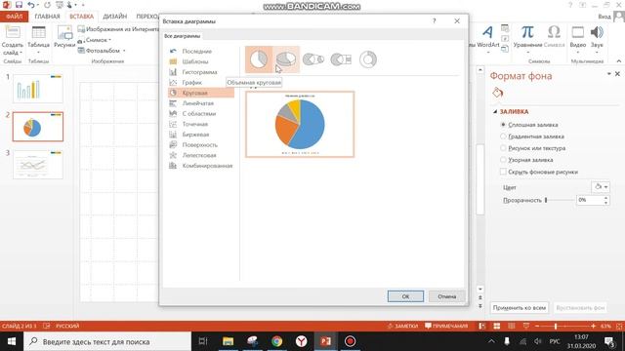Choose Шаблоны chart category
625x351 pixels.
(x=195, y=61)
